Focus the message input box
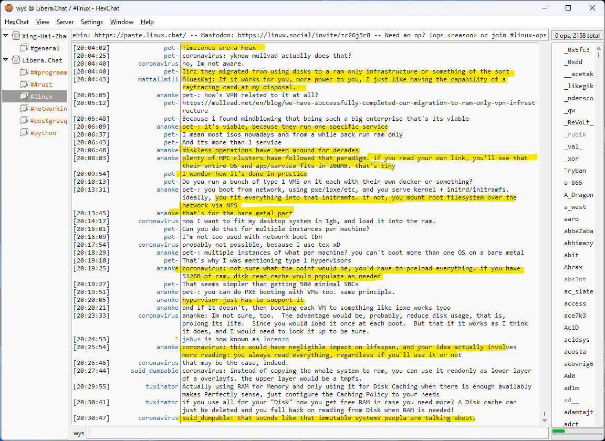Viewport: 605px width, 441px height. 315,433
